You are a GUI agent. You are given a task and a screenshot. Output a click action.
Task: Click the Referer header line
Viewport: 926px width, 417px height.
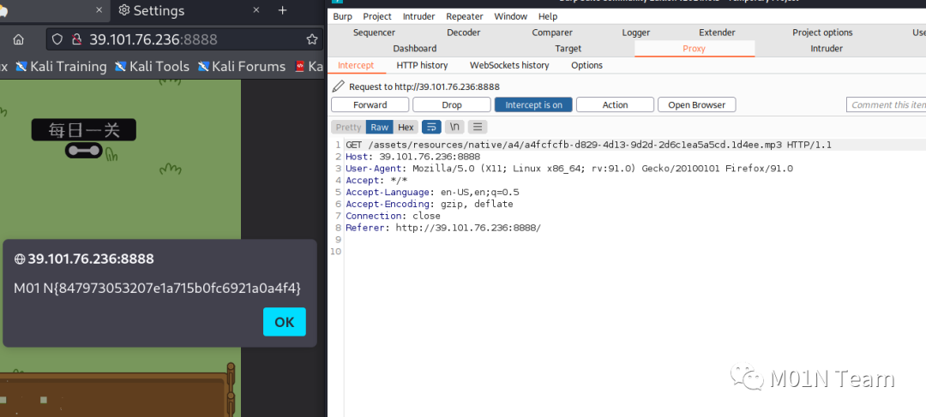click(x=443, y=228)
